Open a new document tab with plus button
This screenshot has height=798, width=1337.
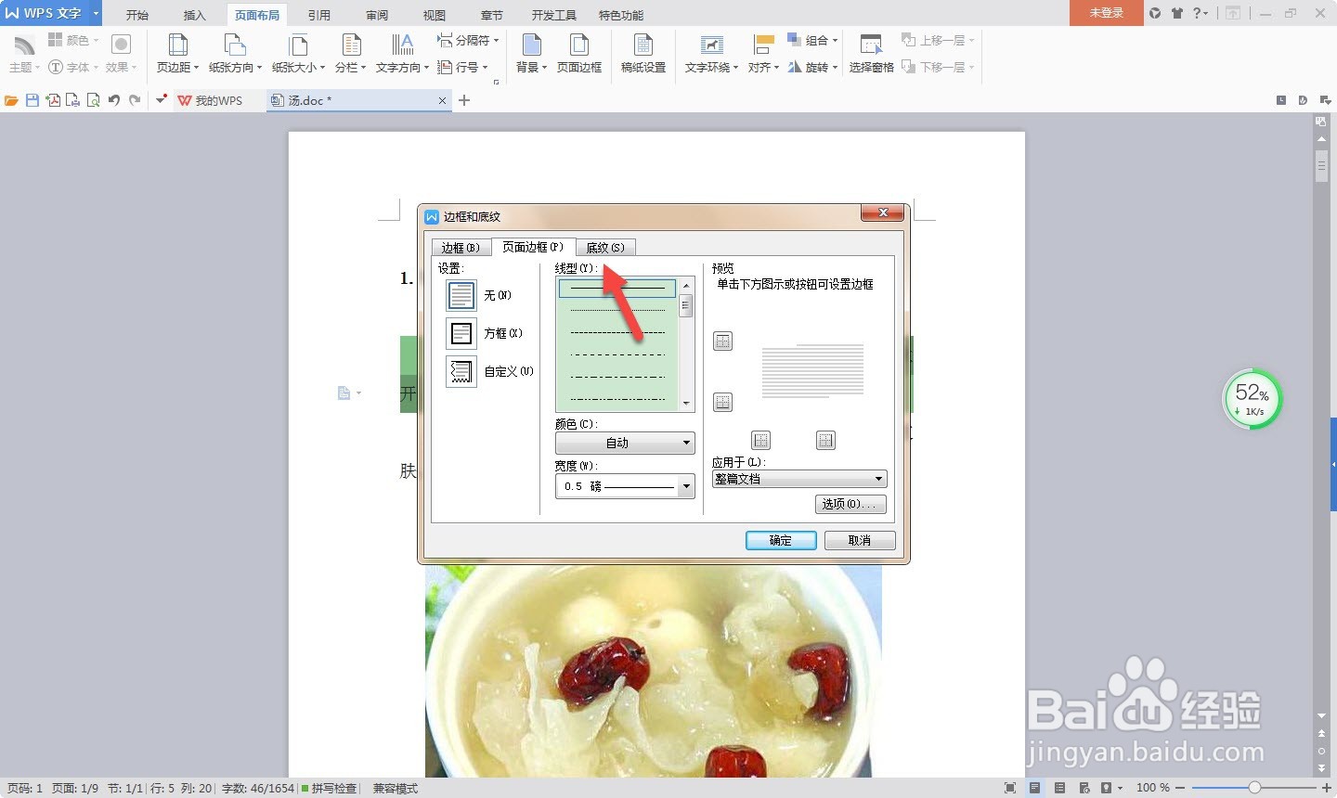point(464,100)
